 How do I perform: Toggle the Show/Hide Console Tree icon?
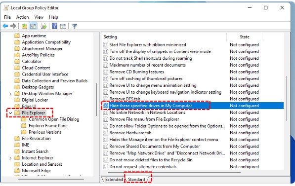tap(33, 26)
